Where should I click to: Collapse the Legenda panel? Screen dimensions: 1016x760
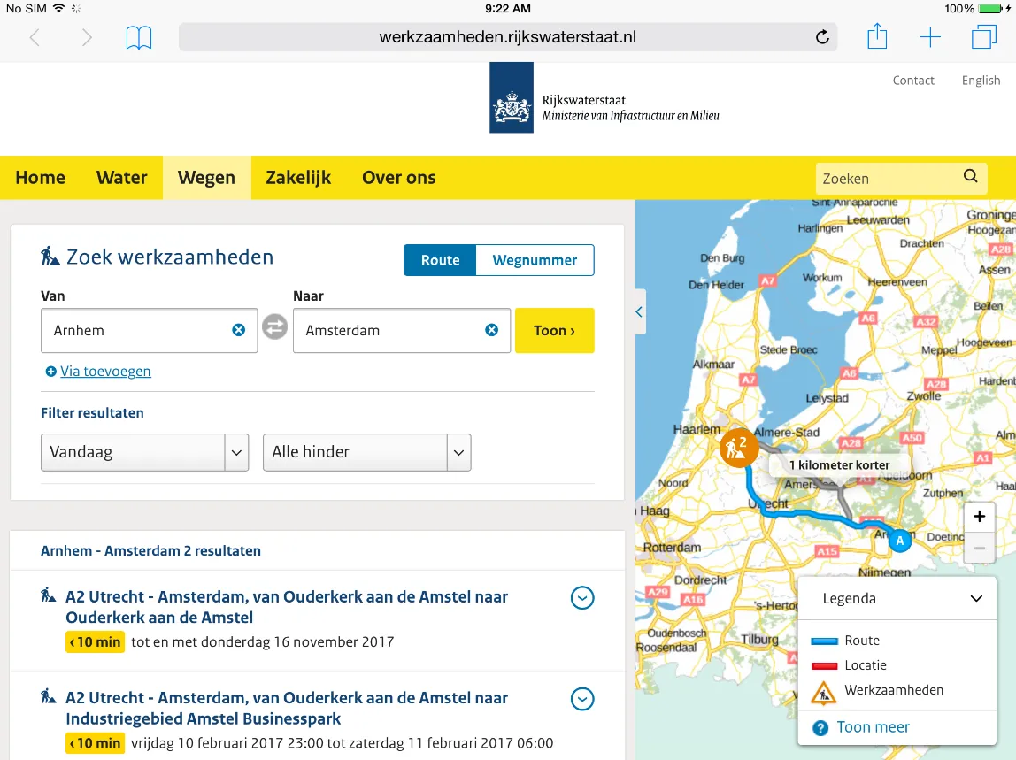[976, 598]
